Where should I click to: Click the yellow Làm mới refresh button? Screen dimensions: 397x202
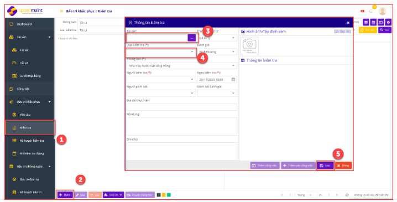pos(368,30)
